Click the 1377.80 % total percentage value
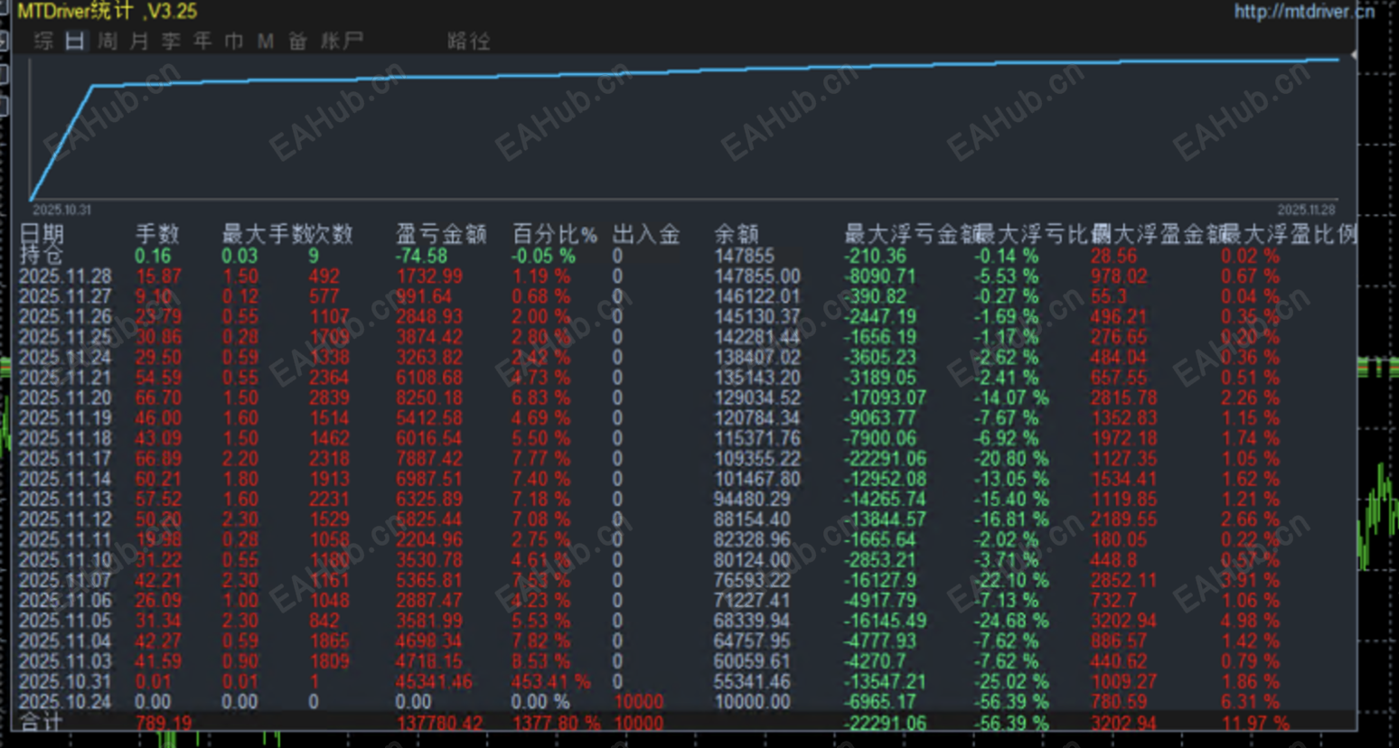Screen dimensions: 1399x748 point(557,723)
